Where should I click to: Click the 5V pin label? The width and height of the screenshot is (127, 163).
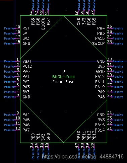tap(25, 33)
